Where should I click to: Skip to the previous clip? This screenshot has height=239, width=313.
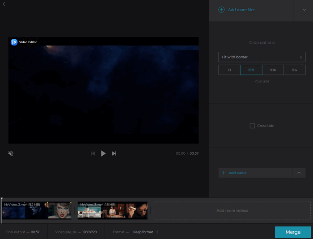[x=93, y=153]
